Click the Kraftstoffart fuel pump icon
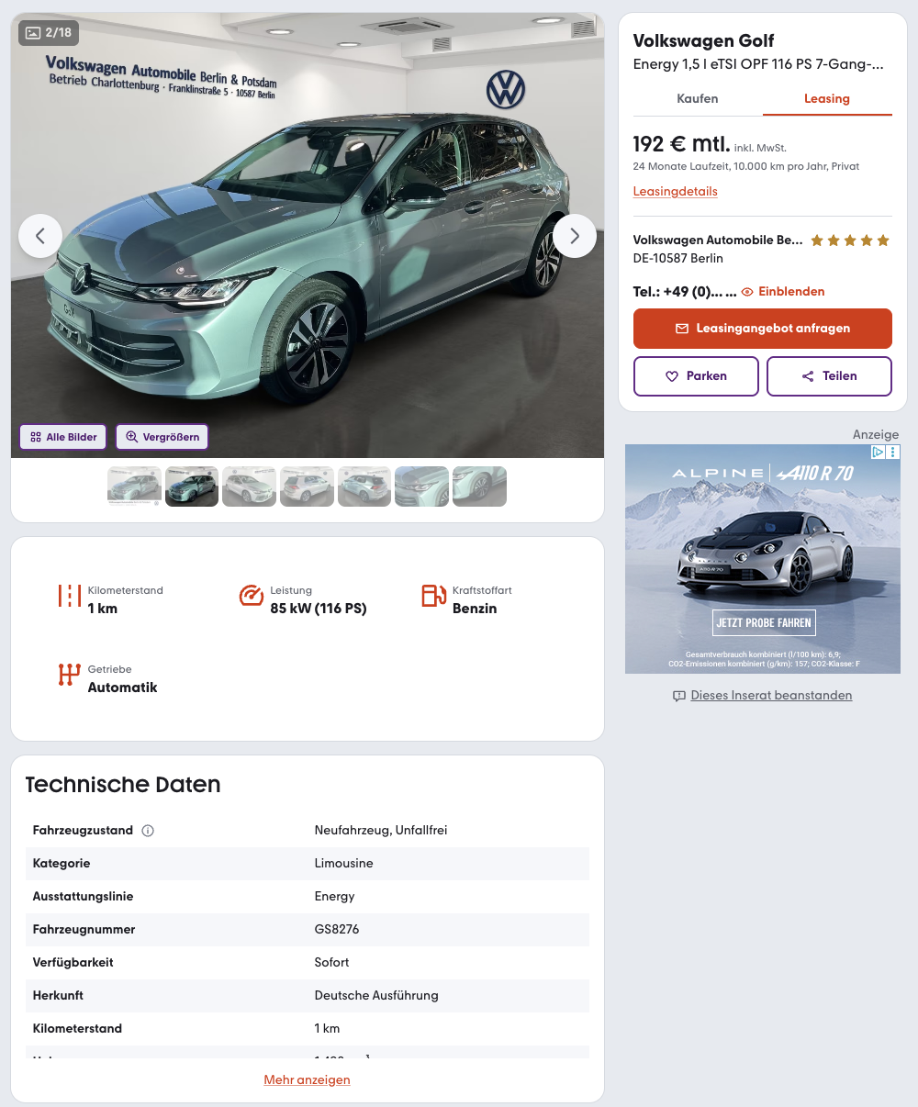 [434, 596]
